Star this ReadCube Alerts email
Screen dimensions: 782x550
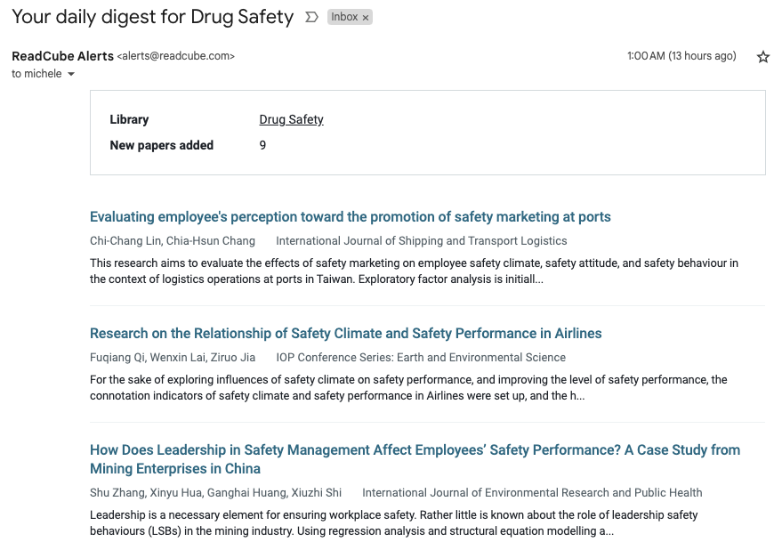pos(762,57)
